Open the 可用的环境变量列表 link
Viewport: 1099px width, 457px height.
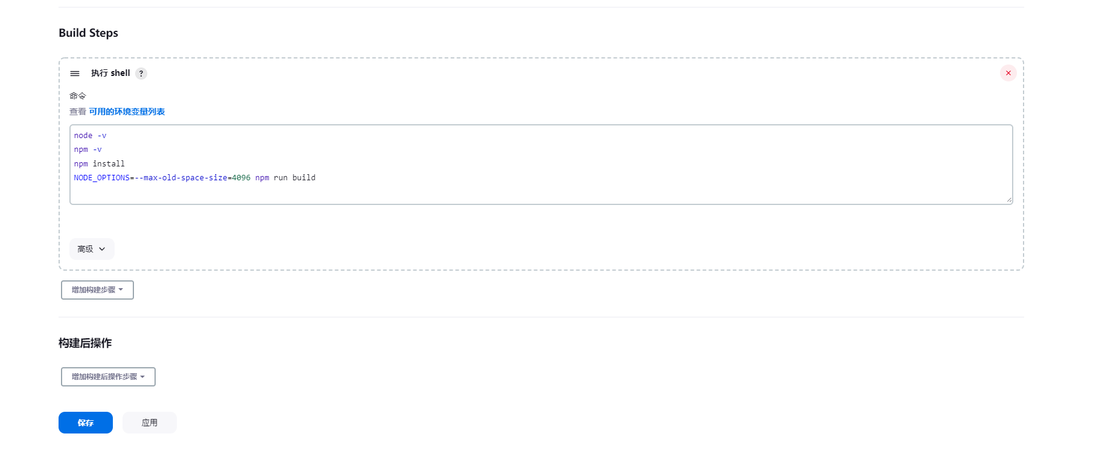(127, 112)
